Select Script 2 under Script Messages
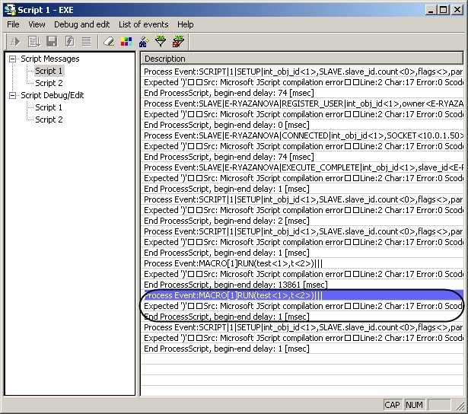The width and height of the screenshot is (468, 414). pos(49,83)
